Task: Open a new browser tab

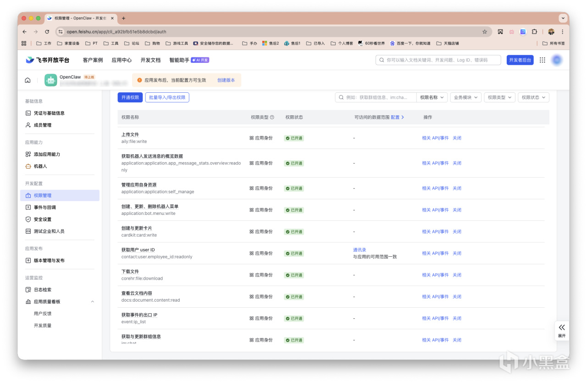Action: [123, 18]
